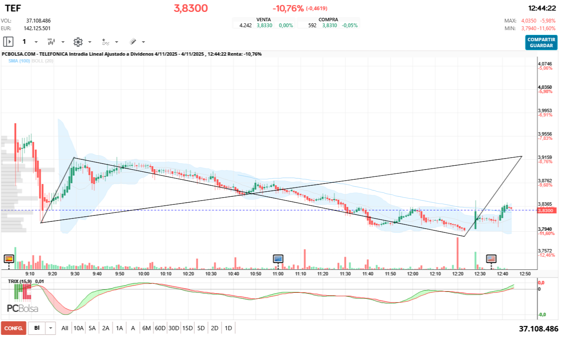Click the US flag event marker
The width and height of the screenshot is (564, 337).
pos(491,258)
